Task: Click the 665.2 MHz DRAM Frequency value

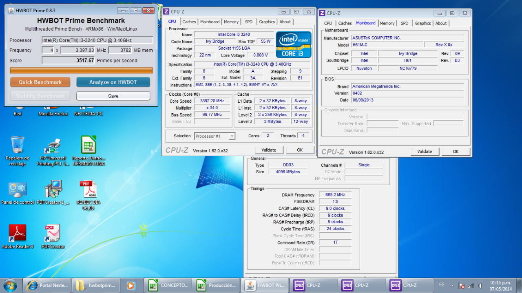Action: (x=335, y=195)
